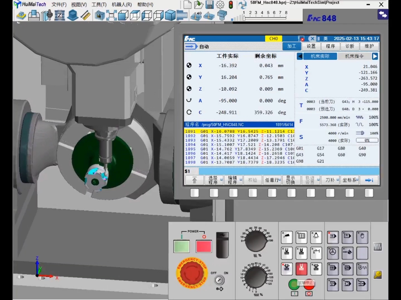Open settings via the gear icon
This screenshot has height=300, width=401.
[x=220, y=5]
